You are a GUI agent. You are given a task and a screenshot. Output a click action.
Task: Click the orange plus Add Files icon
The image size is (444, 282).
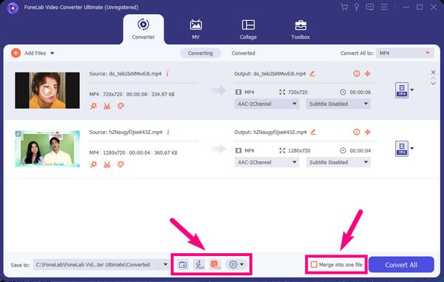tap(16, 53)
